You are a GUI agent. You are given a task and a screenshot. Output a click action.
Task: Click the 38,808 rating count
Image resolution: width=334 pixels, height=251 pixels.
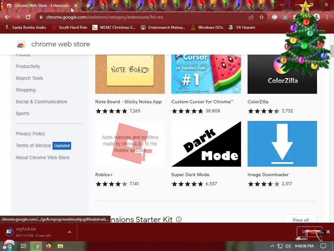click(x=213, y=111)
